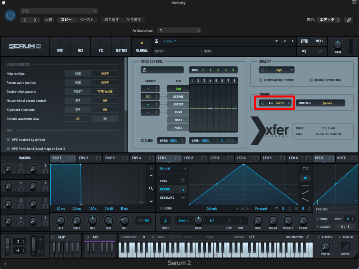Enable the Legato checkbox
The image size is (359, 269).
(317, 227)
